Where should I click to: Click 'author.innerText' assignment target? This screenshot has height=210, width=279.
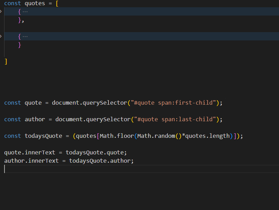pyautogui.click(x=31, y=161)
